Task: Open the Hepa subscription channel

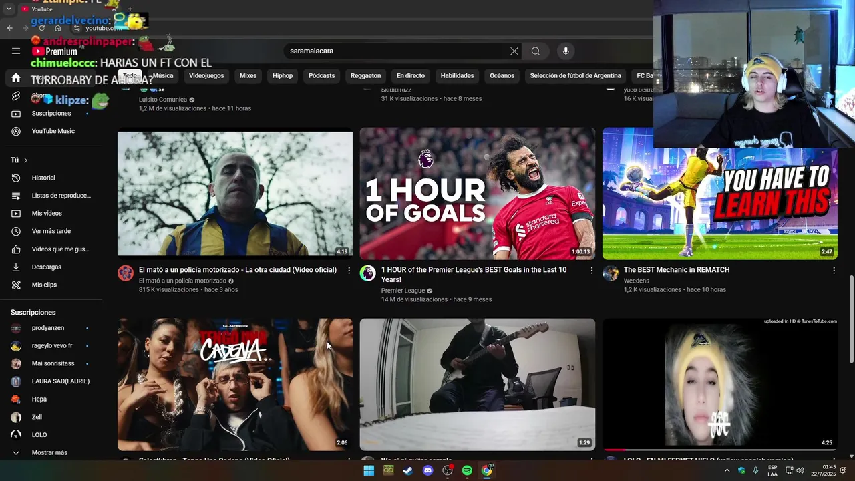Action: (x=39, y=399)
